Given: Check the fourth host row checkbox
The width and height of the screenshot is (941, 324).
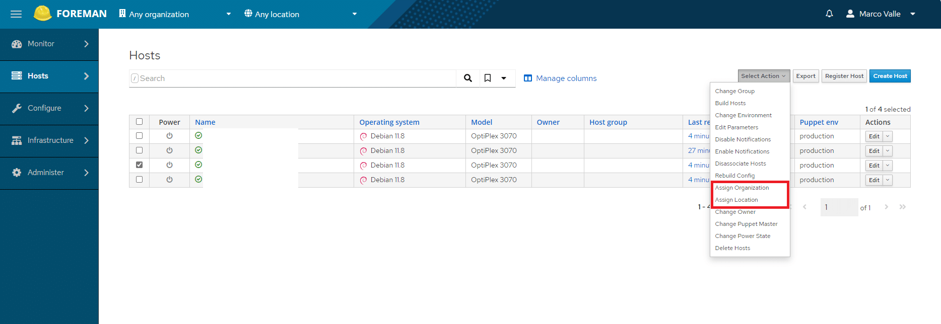Looking at the screenshot, I should tap(140, 180).
